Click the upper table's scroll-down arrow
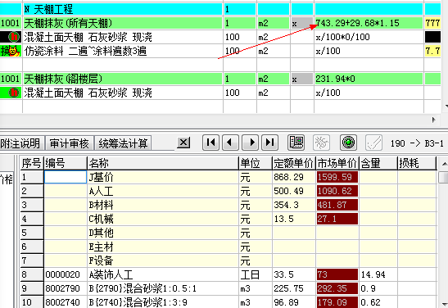Screen dimensions: 448x308 click(x=446, y=106)
